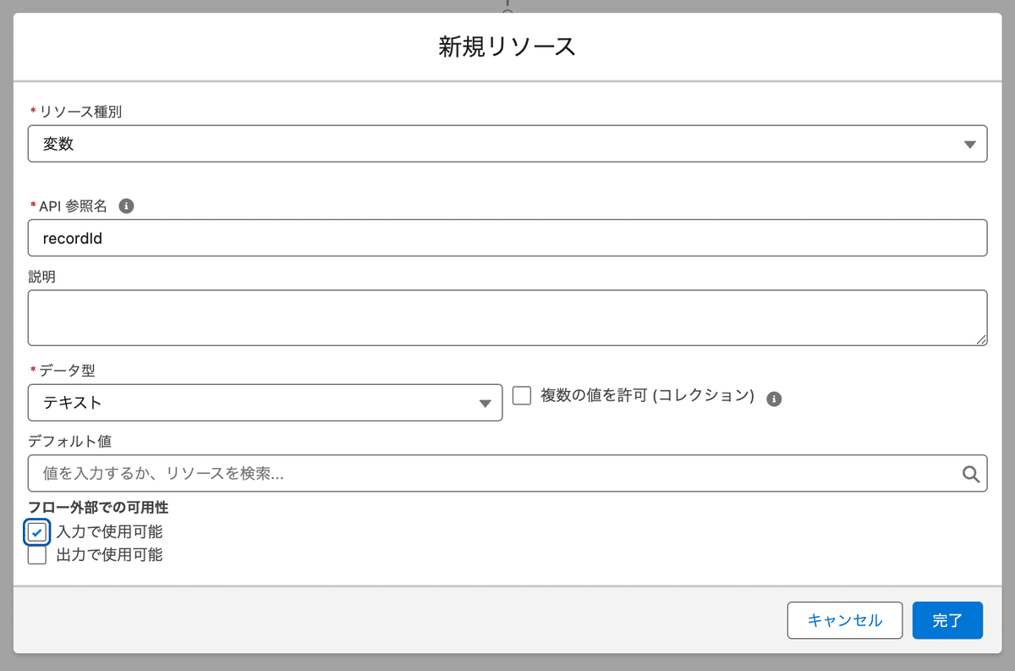Click inside the 説明 text area

click(x=507, y=317)
